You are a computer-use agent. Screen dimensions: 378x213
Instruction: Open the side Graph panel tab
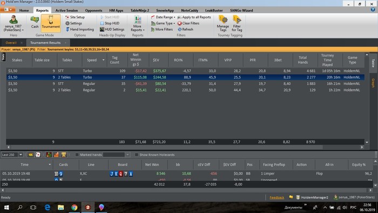tap(373, 83)
